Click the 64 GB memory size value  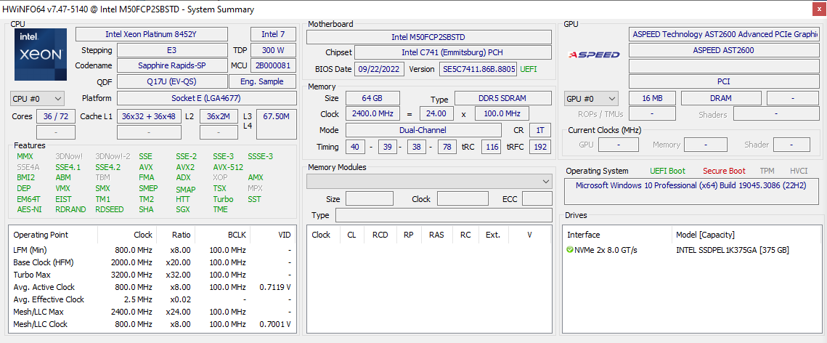[x=372, y=98]
